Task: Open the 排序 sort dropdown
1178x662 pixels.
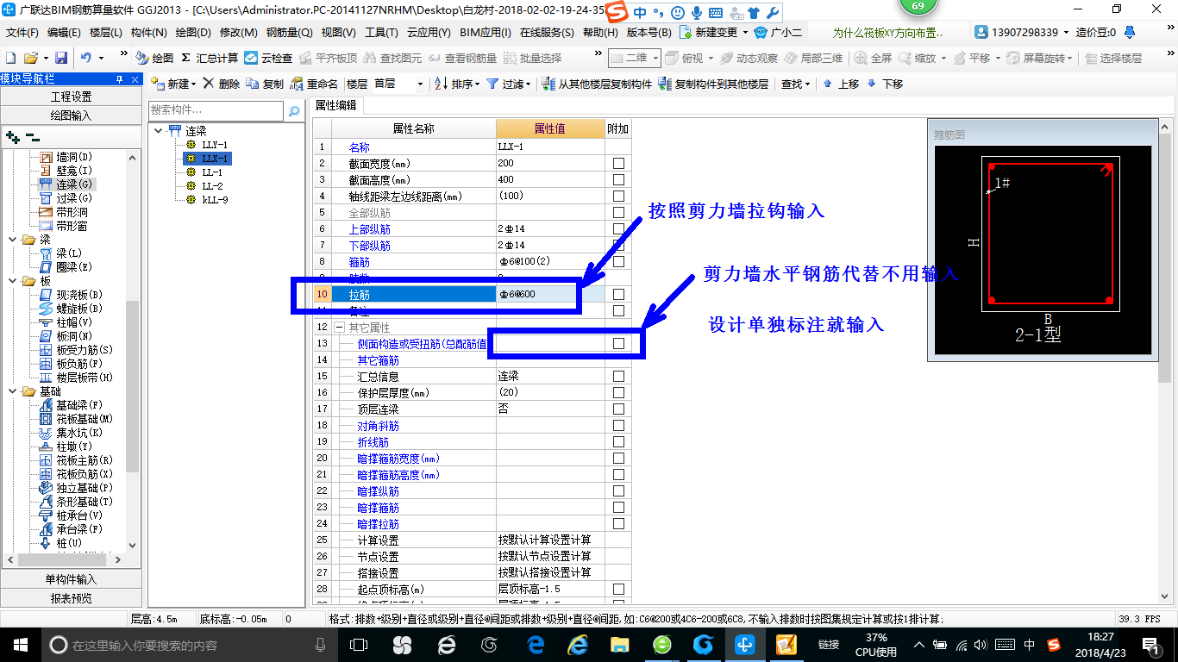Action: tap(457, 84)
